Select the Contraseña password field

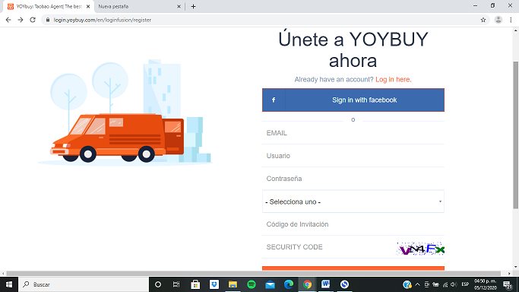(353, 179)
